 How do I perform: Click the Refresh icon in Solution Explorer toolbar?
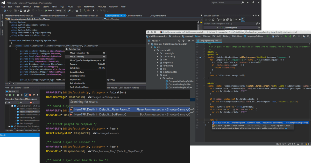[x=224, y=20]
